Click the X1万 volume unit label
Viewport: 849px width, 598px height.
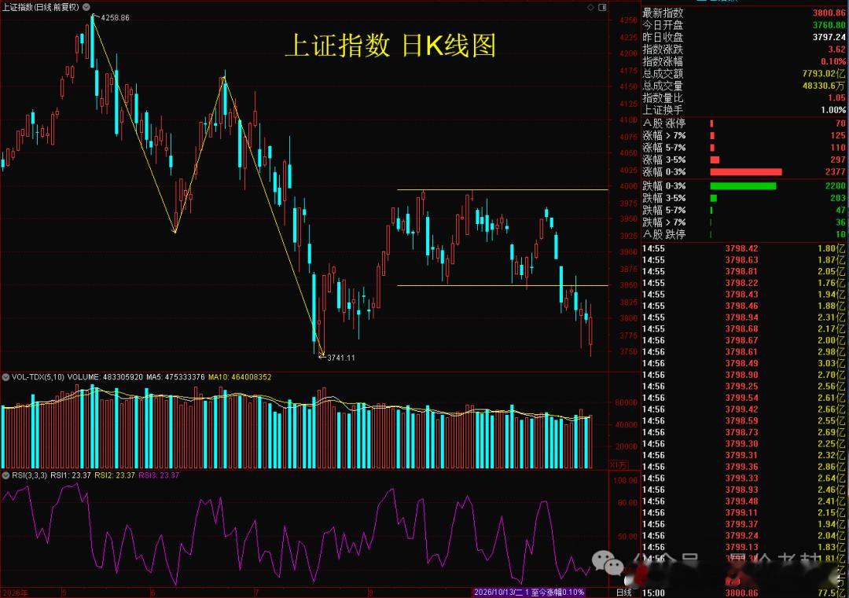point(619,465)
